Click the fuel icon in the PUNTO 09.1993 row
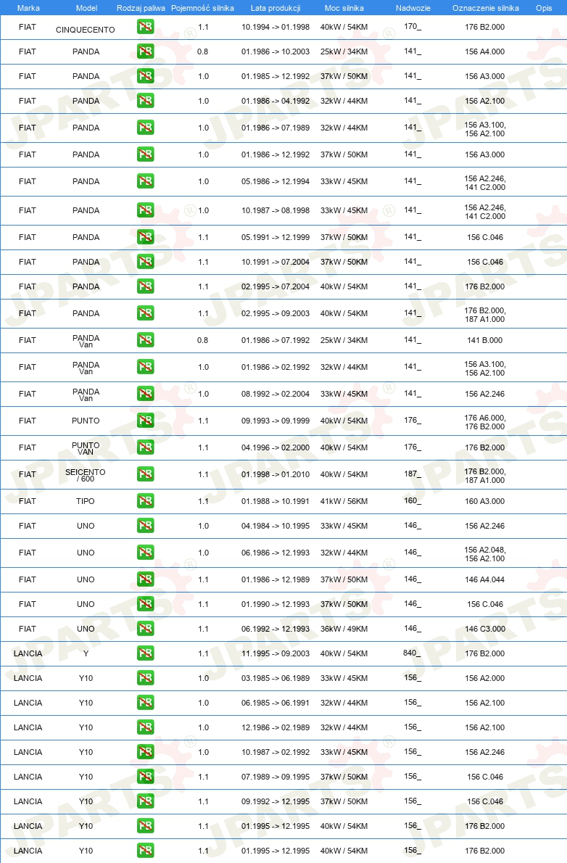Viewport: 567px width, 863px height. click(145, 421)
